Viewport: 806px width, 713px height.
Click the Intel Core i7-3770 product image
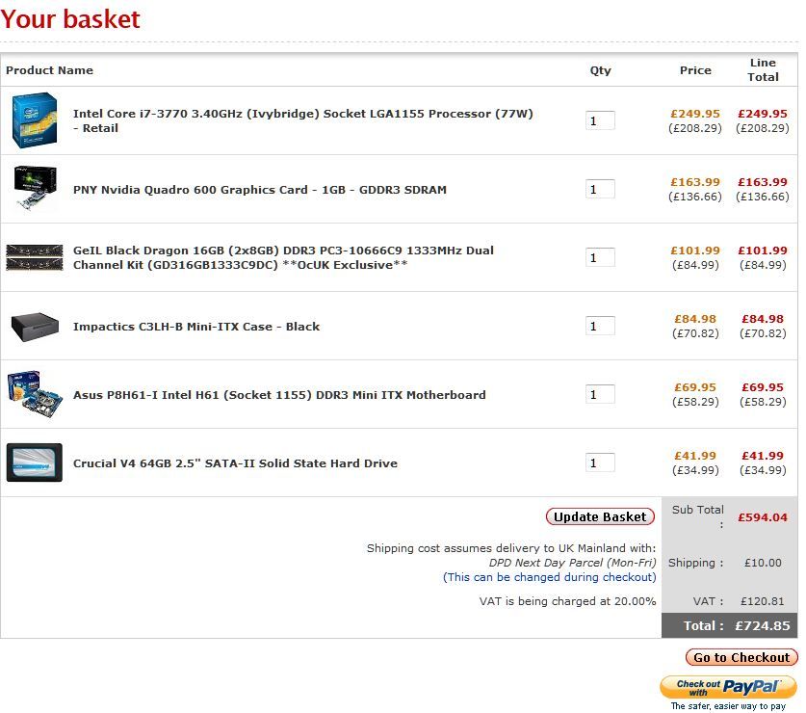35,120
